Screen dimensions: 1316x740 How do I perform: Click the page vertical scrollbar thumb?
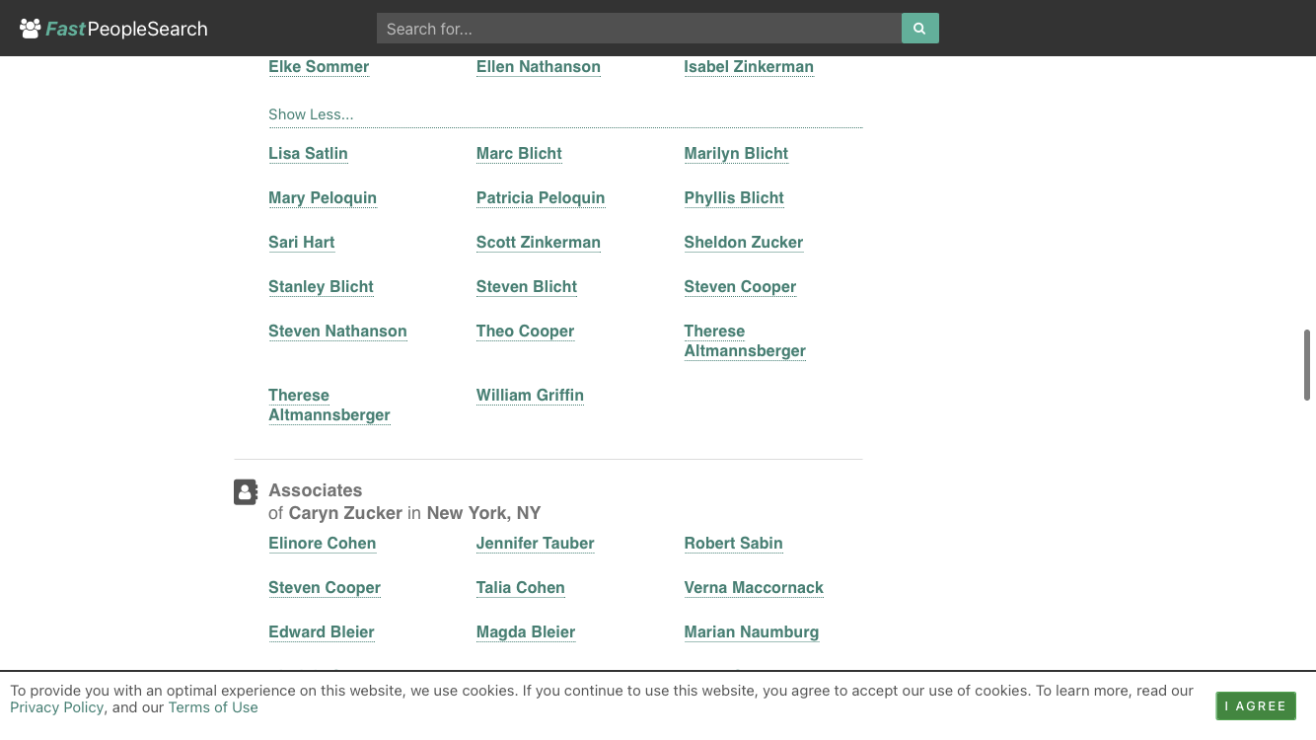(x=1307, y=365)
